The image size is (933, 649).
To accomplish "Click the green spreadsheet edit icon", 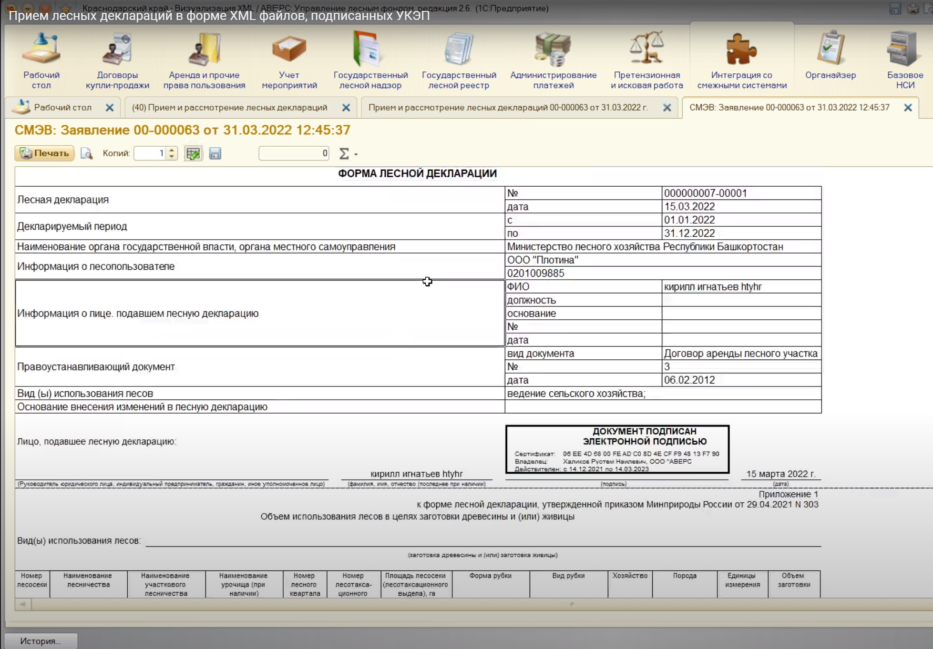I will 193,153.
